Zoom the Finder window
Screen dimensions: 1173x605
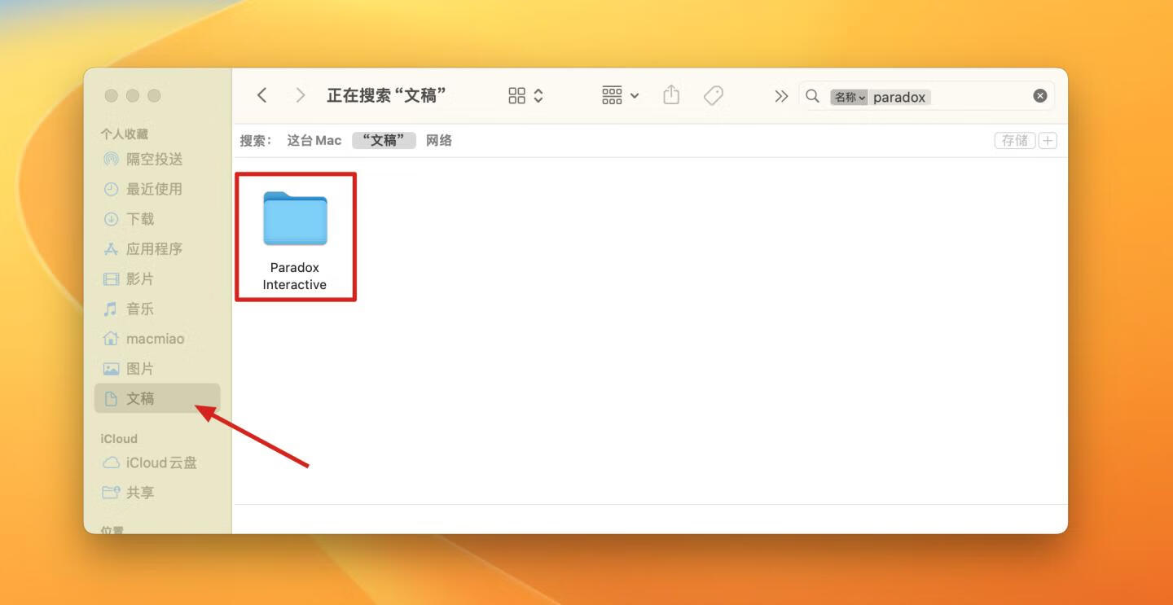click(x=154, y=96)
